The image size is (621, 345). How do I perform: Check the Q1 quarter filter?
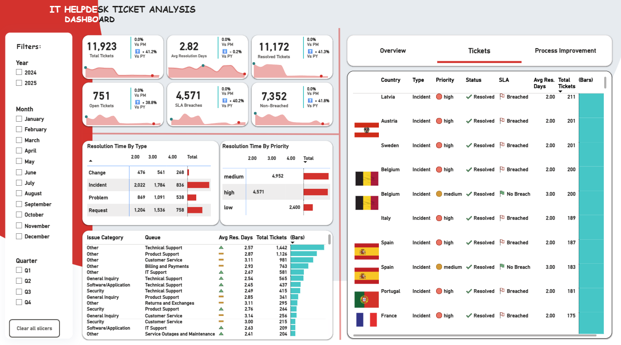(19, 270)
